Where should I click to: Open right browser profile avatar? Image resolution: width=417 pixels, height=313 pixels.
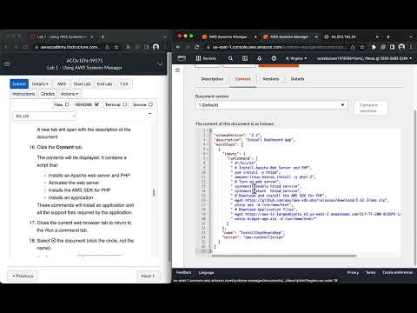click(401, 47)
